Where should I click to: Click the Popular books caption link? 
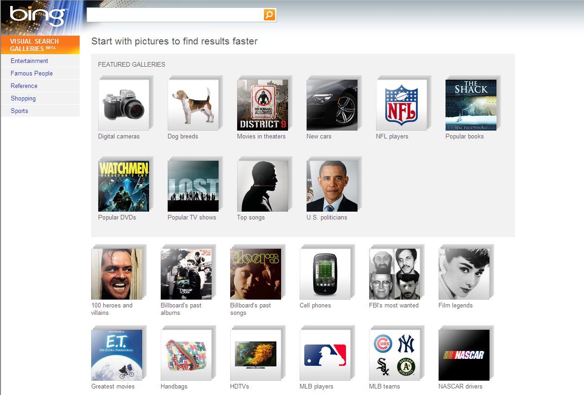tap(465, 137)
